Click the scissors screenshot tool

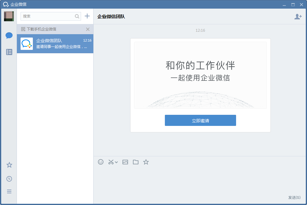111,162
